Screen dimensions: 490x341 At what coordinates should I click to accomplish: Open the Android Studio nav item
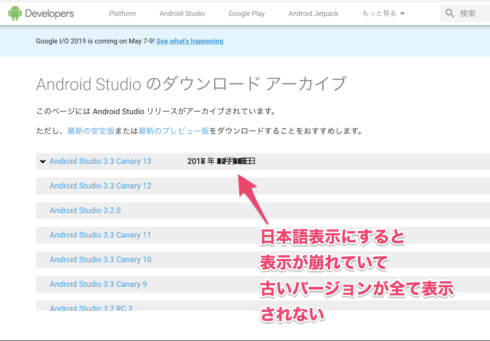(182, 13)
